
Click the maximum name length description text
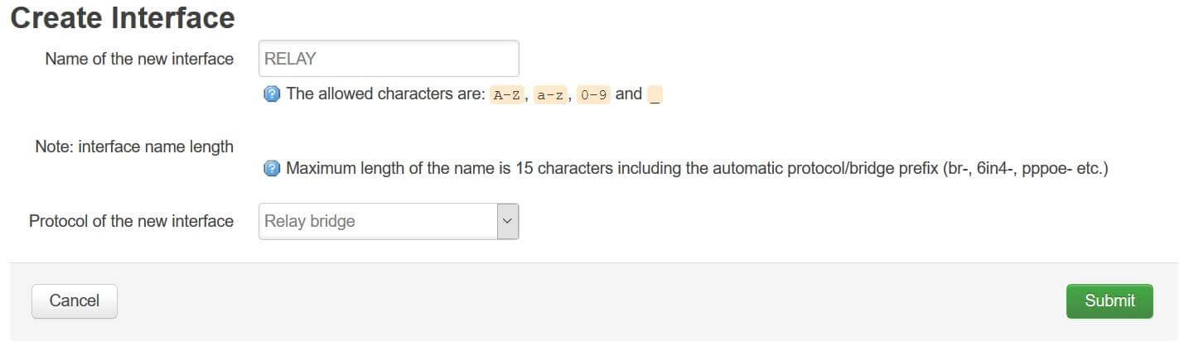click(613, 169)
